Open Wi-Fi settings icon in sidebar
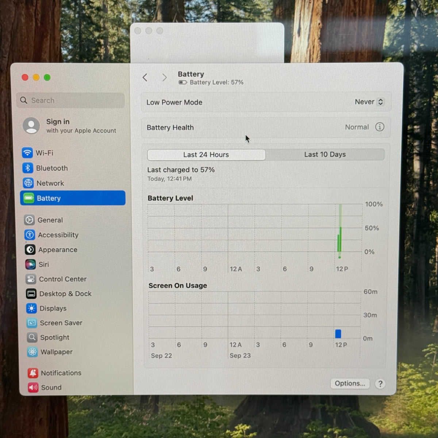This screenshot has height=438, width=438. coord(27,153)
